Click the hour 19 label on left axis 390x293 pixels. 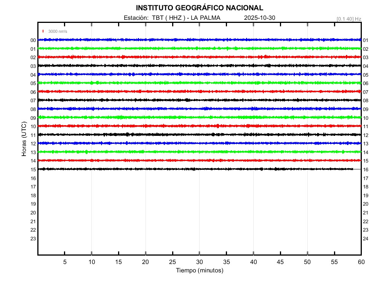33,204
